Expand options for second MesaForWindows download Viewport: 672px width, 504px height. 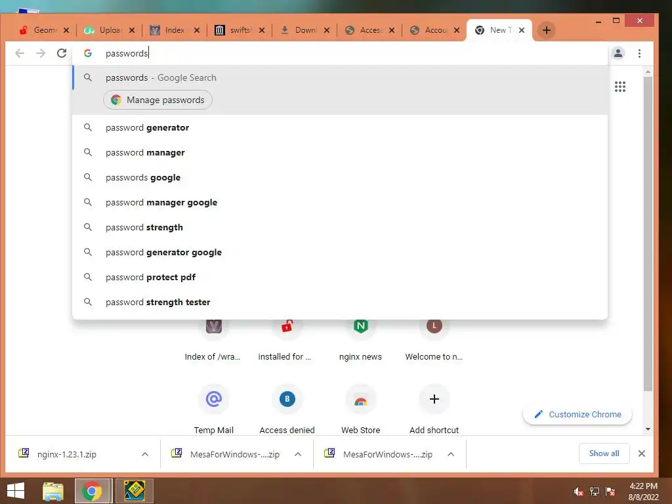[x=451, y=454]
